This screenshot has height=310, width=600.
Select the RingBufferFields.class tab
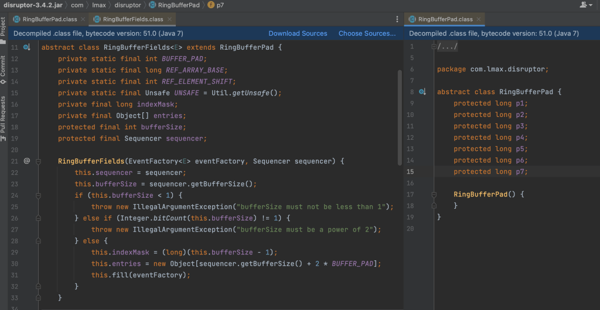[132, 19]
